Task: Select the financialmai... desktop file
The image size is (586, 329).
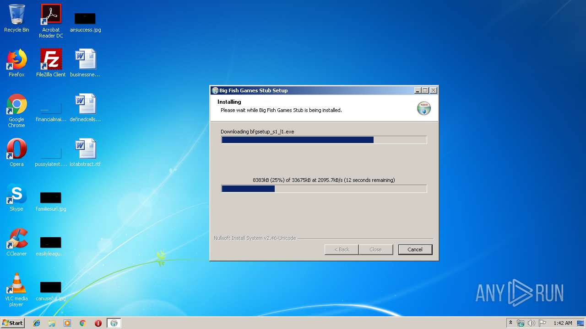Action: tap(51, 112)
